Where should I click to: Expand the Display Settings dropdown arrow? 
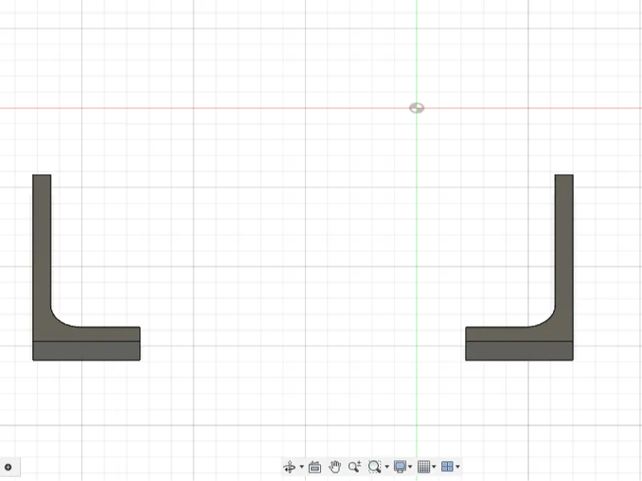[410, 467]
